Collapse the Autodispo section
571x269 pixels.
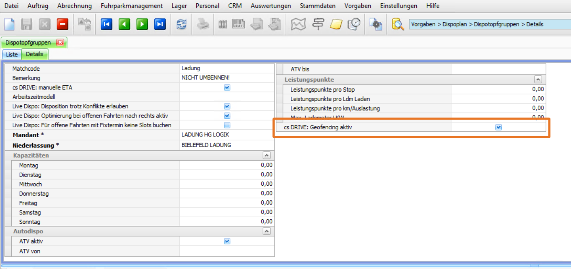[x=267, y=231]
